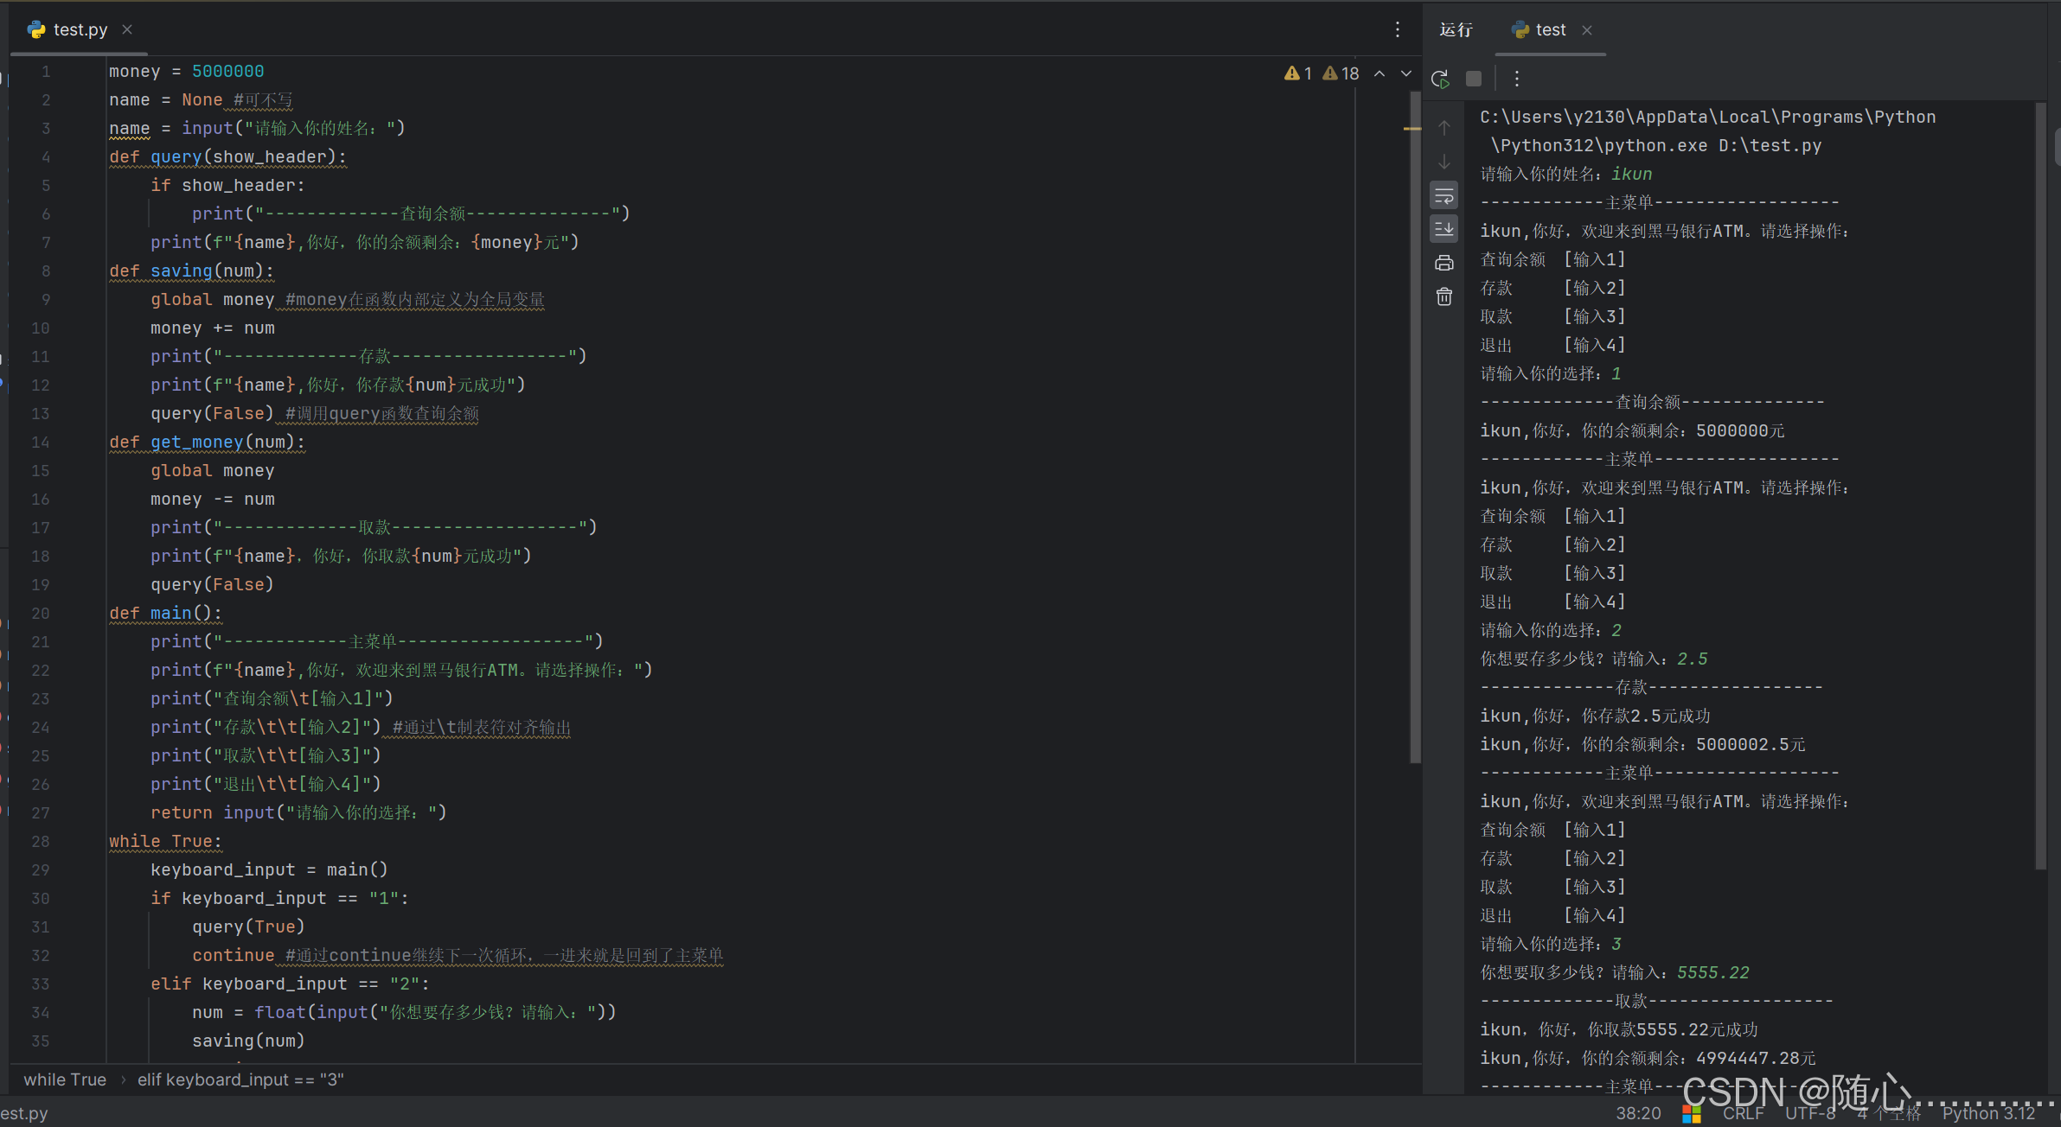The height and width of the screenshot is (1127, 2061).
Task: Open CRLF line separator selector
Action: tap(1743, 1113)
